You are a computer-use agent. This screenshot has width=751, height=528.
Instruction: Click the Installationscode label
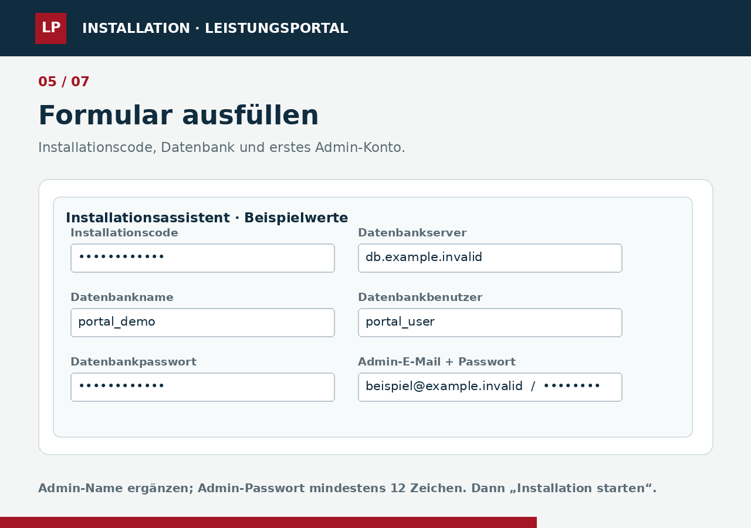124,233
